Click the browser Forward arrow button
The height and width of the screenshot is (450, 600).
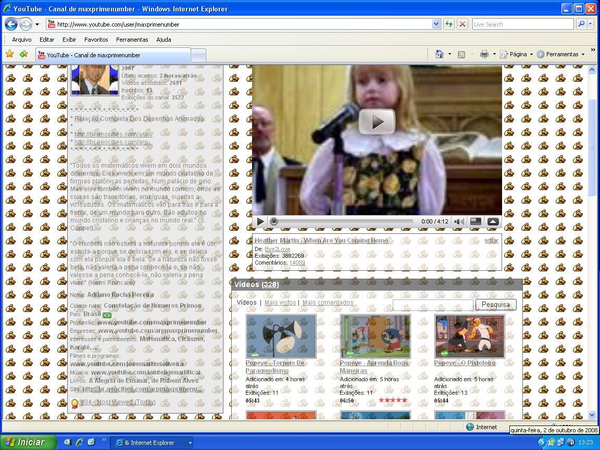26,24
